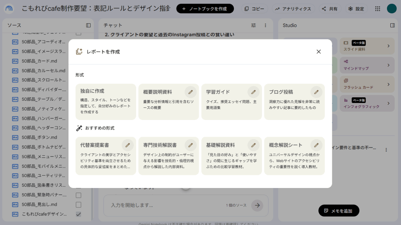Choose the suggested 専門技術解説書 format

pyautogui.click(x=168, y=156)
